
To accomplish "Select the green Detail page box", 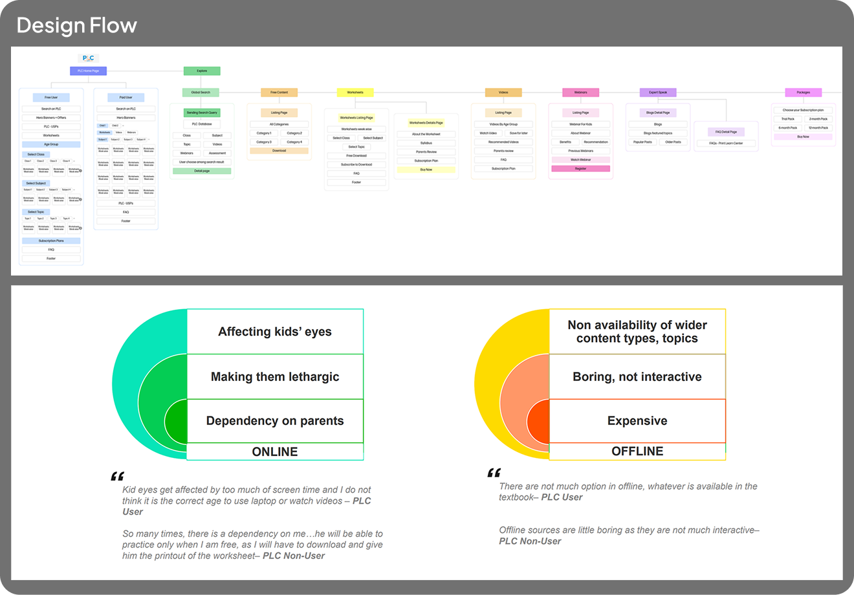I will click(202, 171).
